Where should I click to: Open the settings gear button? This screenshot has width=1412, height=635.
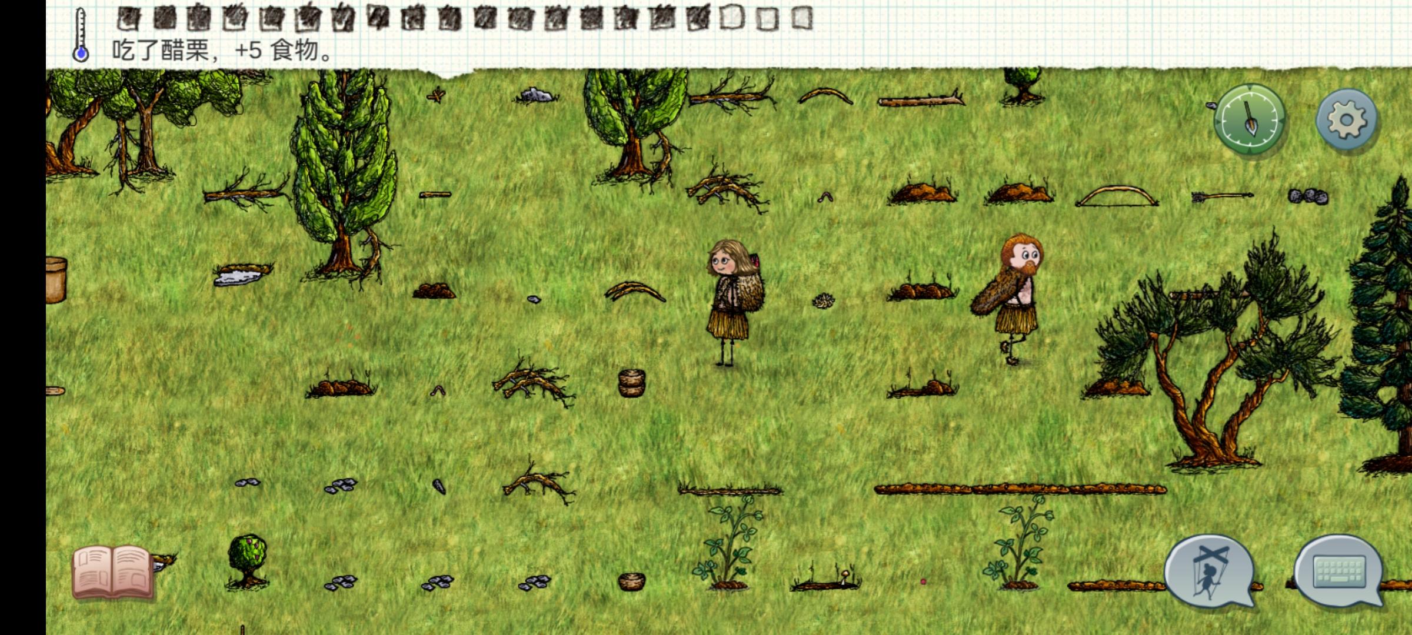(1346, 121)
